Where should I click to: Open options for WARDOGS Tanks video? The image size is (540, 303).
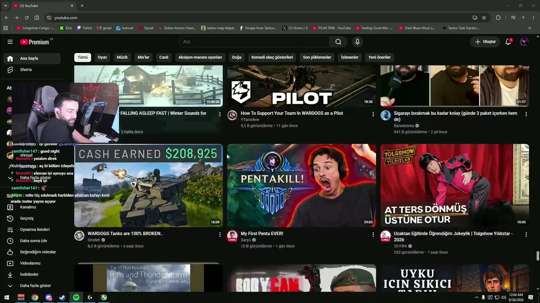pos(220,234)
